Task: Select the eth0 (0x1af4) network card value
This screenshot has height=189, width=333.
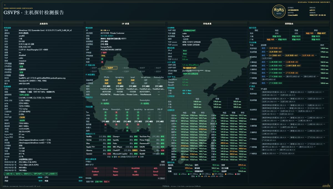Action: (x=24, y=83)
